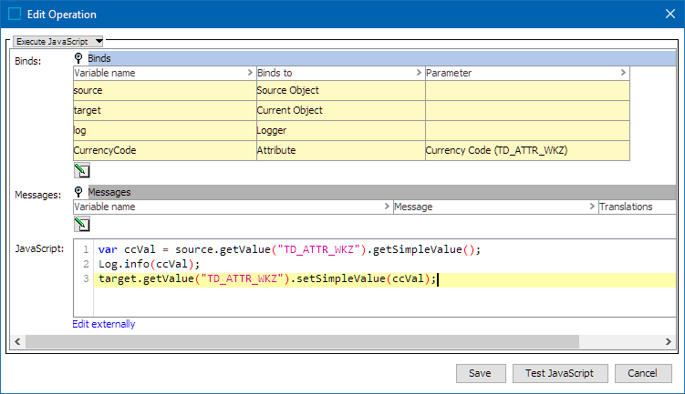Expand the Binds to column arrow
This screenshot has height=394, width=685.
click(419, 72)
